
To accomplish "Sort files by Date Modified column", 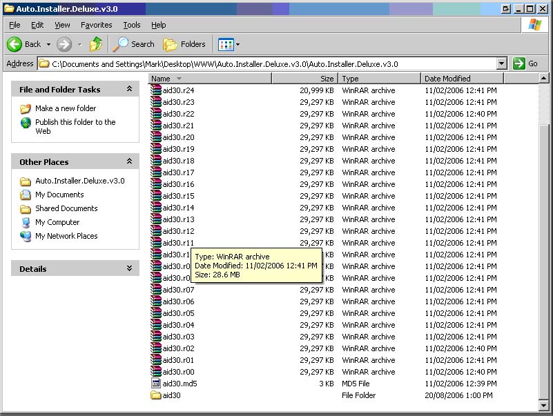I will point(463,79).
